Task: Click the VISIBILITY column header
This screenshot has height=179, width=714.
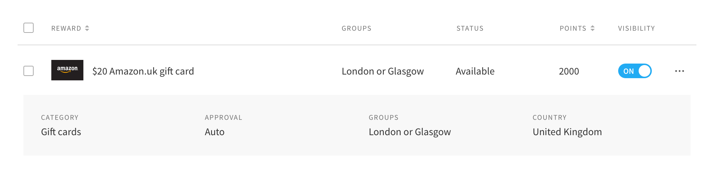Action: click(x=636, y=28)
